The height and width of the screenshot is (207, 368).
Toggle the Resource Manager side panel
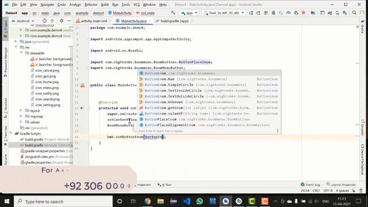[5, 62]
